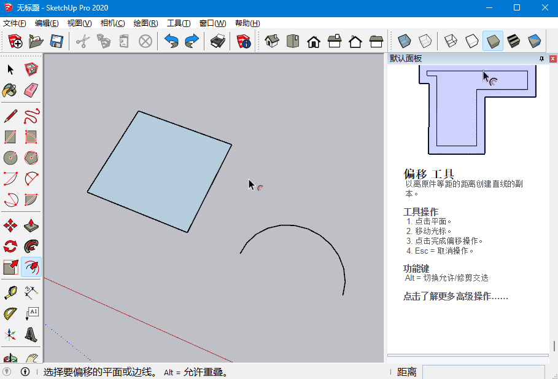Open the 窗口(W) menu

pyautogui.click(x=212, y=23)
